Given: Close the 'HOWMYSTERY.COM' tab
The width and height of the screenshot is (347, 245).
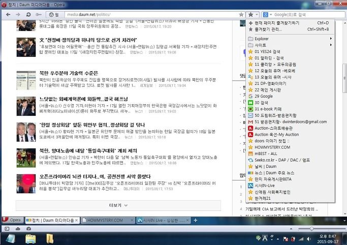Looking at the screenshot, I should click(132, 221).
